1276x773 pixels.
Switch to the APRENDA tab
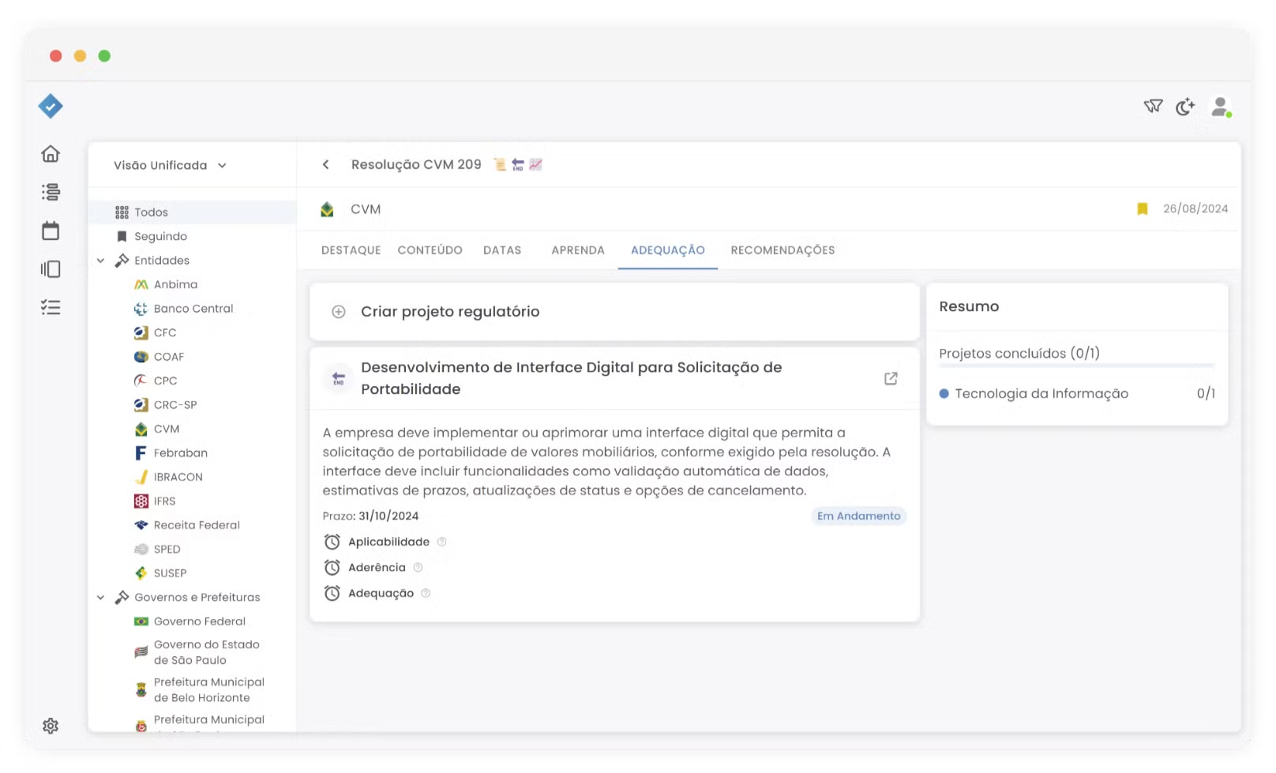pos(578,250)
